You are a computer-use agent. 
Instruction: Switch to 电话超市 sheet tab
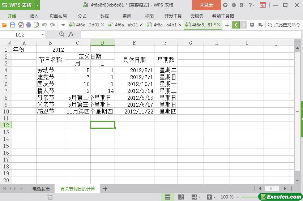pos(41,189)
